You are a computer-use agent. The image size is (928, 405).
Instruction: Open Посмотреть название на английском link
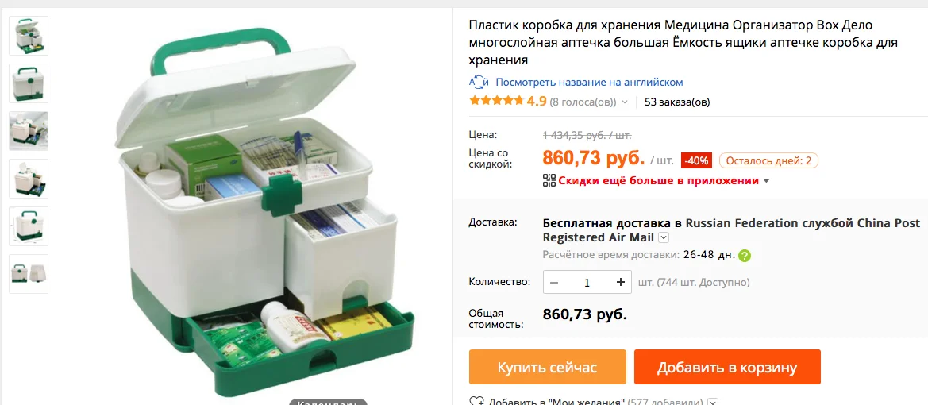point(590,83)
